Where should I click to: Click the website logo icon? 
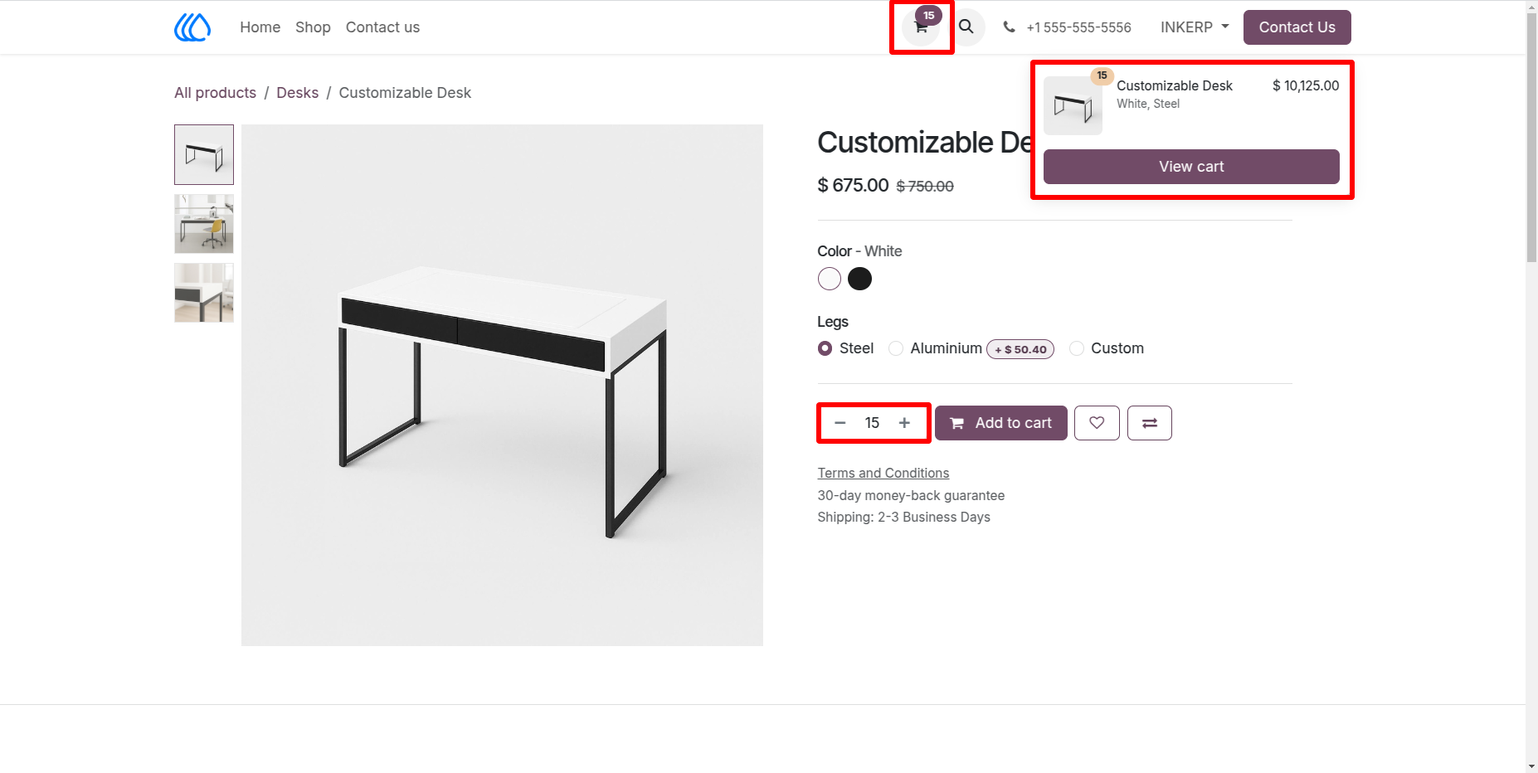pos(192,27)
